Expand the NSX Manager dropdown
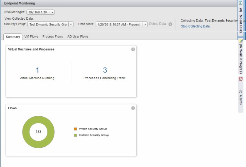Viewport: 246px width, 167px height. pos(52,12)
